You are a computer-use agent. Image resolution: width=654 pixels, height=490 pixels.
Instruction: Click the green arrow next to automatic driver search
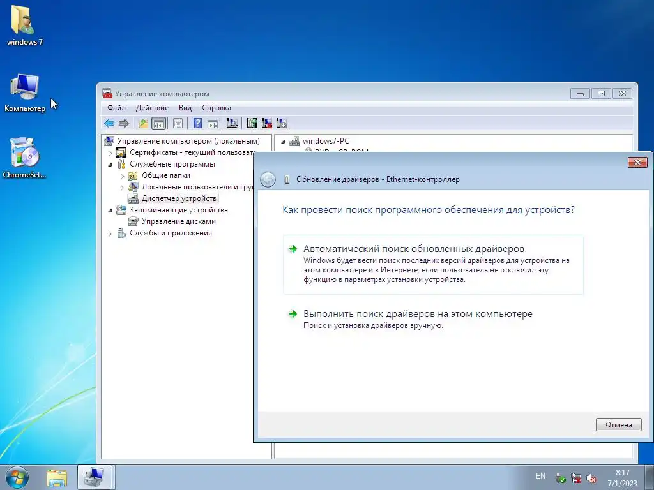coord(293,249)
